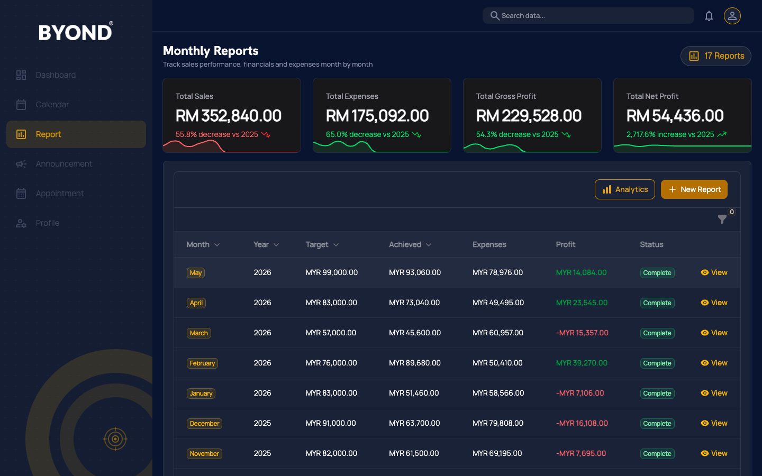The image size is (762, 476).
Task: Click the BYOND logo
Action: pyautogui.click(x=76, y=32)
